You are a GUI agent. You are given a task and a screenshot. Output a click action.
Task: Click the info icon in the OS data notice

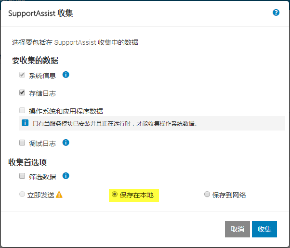click(x=25, y=123)
